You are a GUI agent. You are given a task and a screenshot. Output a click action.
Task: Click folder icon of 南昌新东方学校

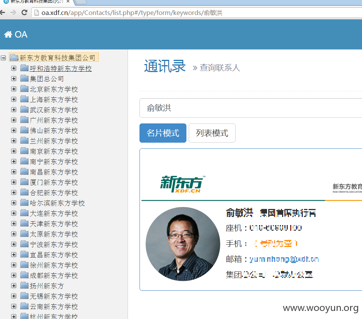click(24, 171)
